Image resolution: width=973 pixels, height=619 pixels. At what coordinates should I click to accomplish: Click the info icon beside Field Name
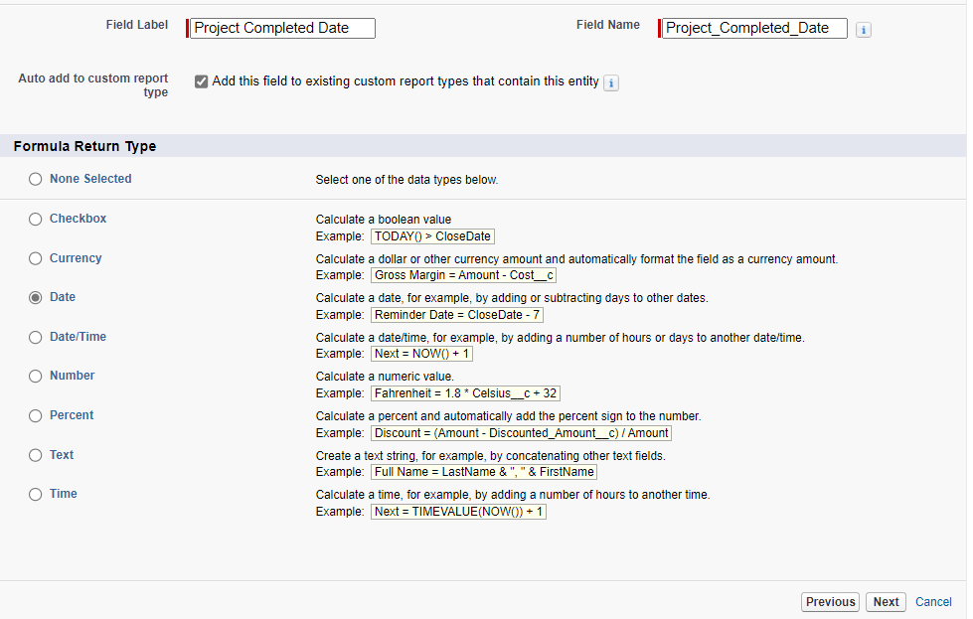[863, 30]
